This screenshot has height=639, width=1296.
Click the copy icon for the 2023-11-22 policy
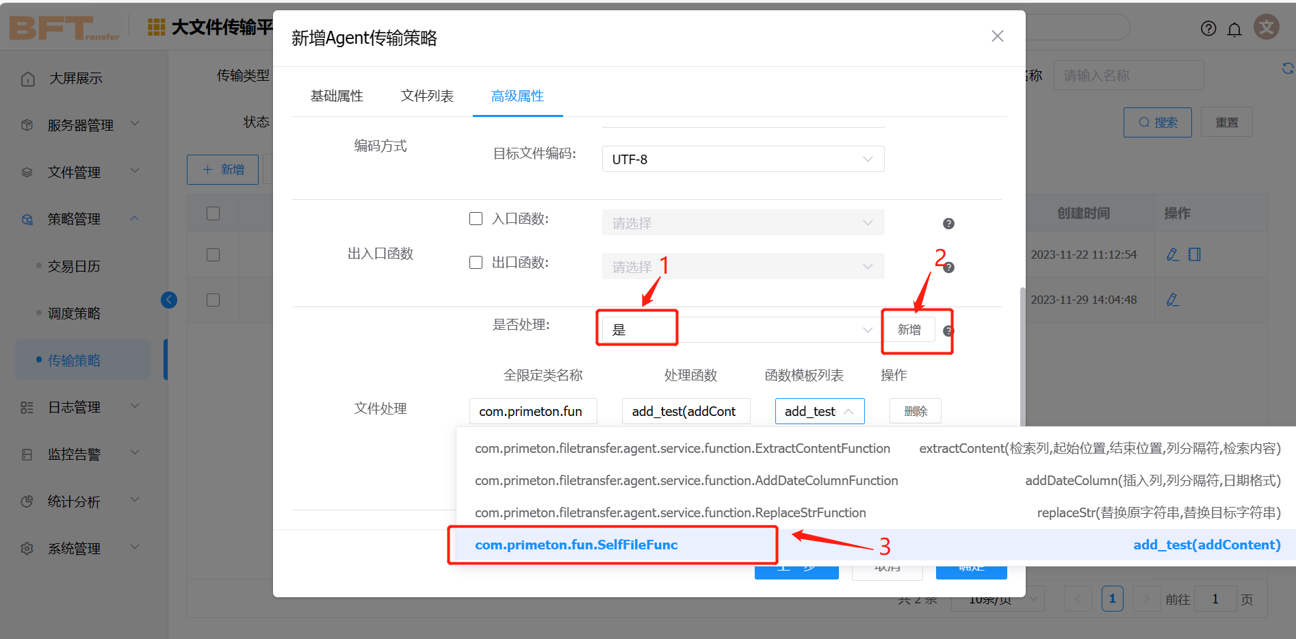pos(1194,254)
